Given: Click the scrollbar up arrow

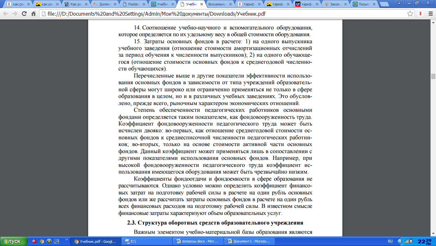Looking at the screenshot, I should click(x=433, y=22).
